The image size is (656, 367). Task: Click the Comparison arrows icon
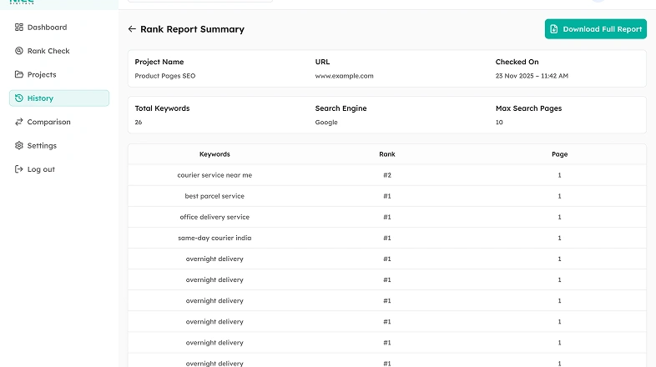(19, 122)
